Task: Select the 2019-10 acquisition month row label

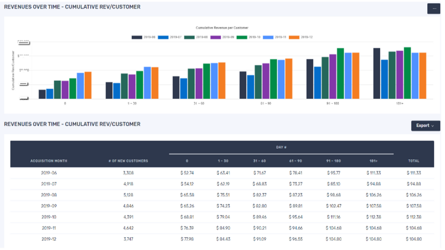Action: click(x=49, y=217)
